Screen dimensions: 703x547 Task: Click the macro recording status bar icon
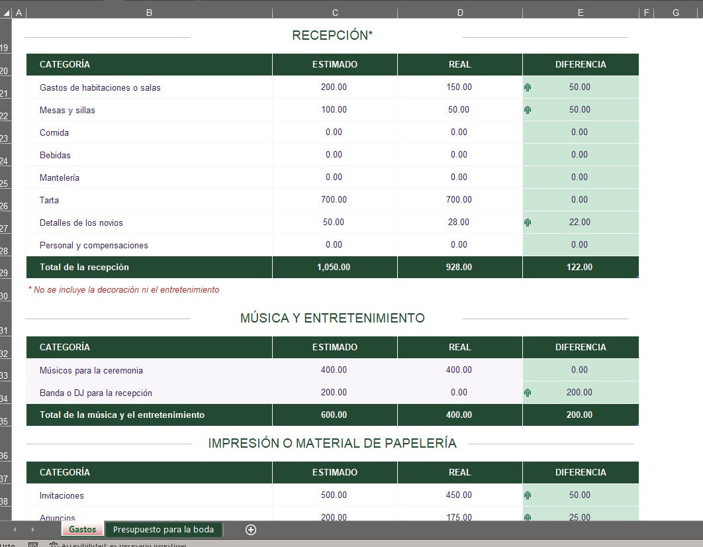32,544
